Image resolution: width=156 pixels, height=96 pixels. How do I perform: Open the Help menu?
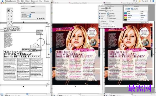coord(52,1)
